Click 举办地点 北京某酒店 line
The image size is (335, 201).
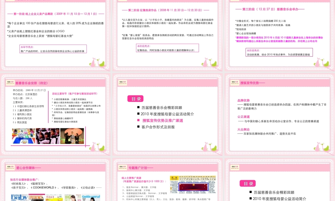(x=25, y=94)
